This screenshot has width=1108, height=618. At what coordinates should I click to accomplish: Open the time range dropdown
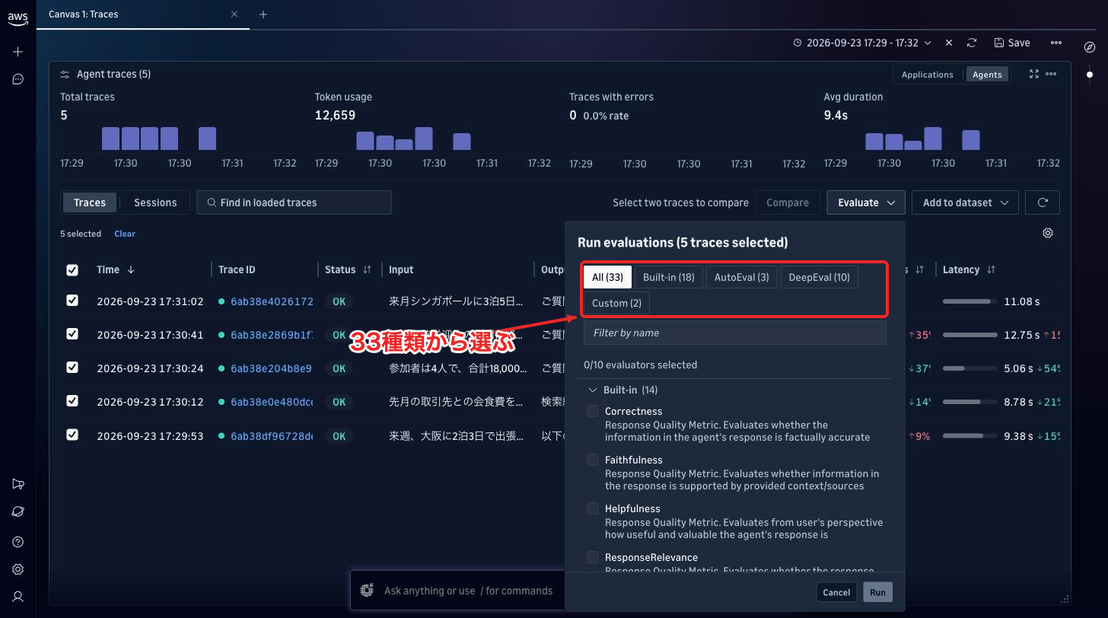862,43
